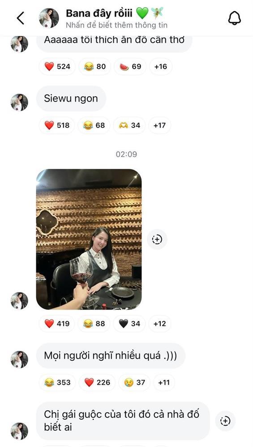Tap "Nhấn để biết thêm thông tin" subtitle
Image resolution: width=253 pixels, height=447 pixels.
click(116, 25)
